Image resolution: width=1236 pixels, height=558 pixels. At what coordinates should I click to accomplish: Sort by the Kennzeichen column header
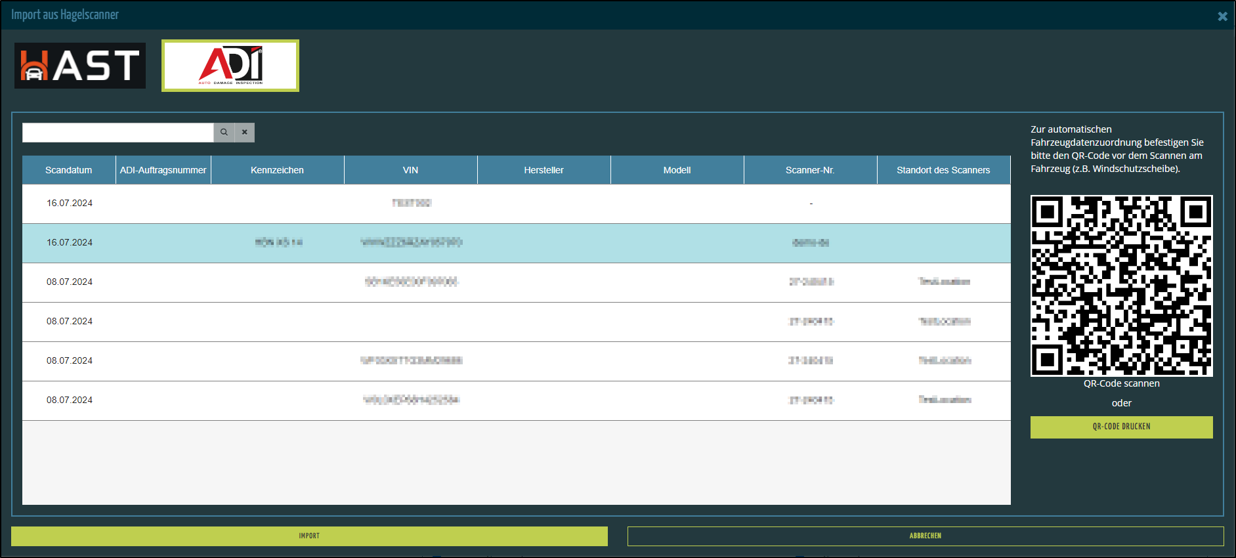pos(277,170)
